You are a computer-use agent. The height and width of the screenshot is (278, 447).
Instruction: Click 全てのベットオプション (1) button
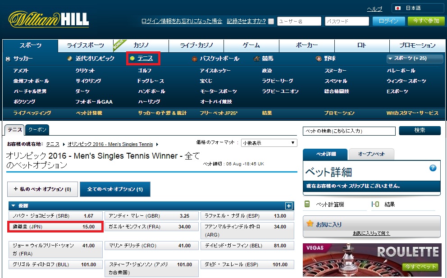(x=115, y=189)
